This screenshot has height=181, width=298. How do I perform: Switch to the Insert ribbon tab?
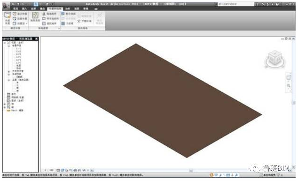point(24,8)
